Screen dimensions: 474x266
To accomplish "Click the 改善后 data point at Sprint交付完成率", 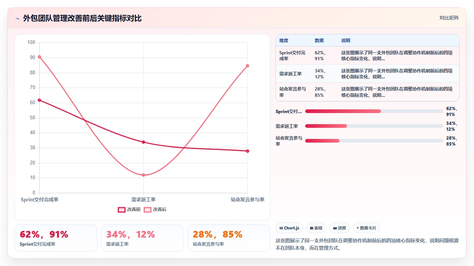I will point(39,57).
